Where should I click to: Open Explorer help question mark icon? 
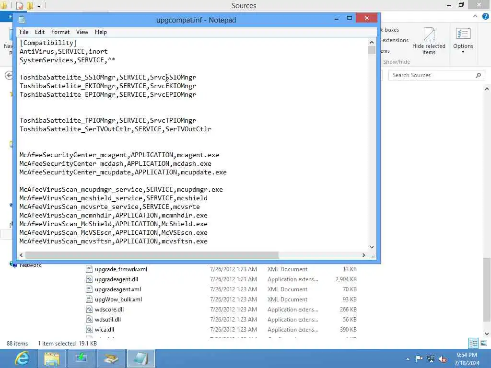click(485, 16)
